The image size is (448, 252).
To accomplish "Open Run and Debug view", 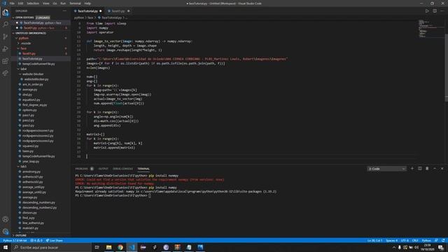I will tap(6, 49).
